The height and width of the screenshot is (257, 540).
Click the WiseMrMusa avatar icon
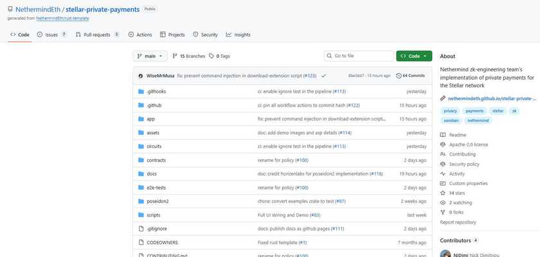coord(140,75)
